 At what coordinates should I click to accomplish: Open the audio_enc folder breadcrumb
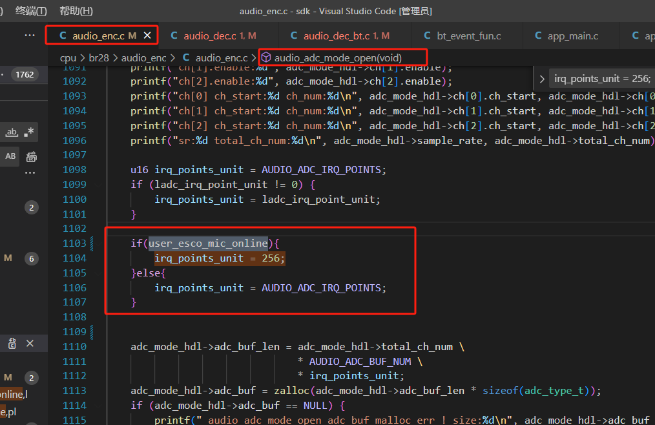click(x=143, y=57)
